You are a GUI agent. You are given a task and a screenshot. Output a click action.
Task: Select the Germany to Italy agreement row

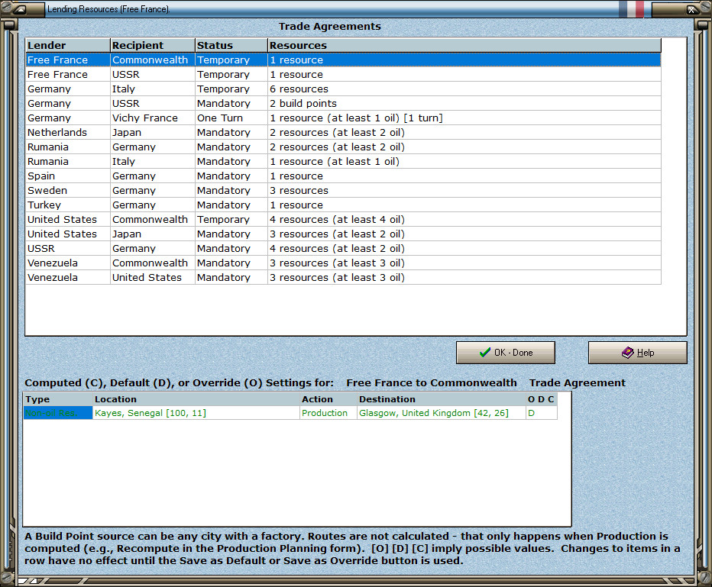pos(343,89)
